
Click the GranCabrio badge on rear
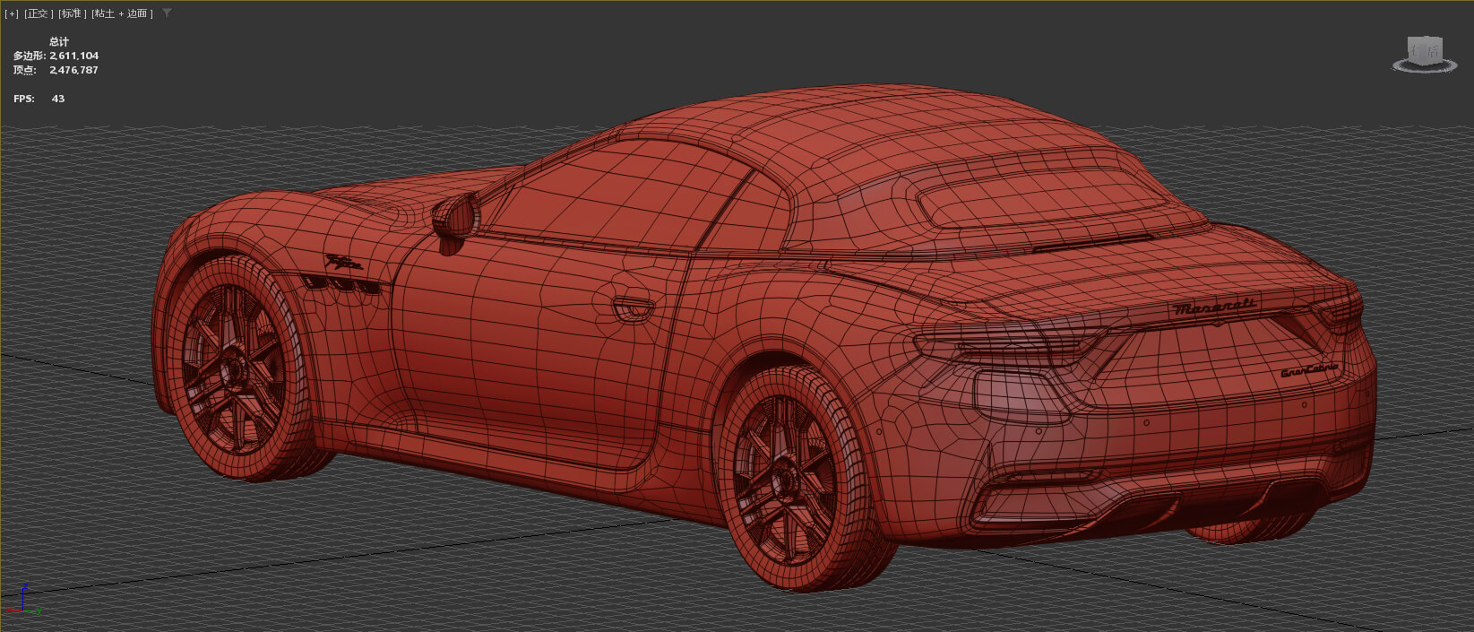pyautogui.click(x=1309, y=370)
